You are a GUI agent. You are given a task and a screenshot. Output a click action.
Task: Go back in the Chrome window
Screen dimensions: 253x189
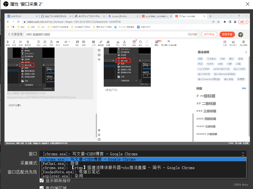8,22
